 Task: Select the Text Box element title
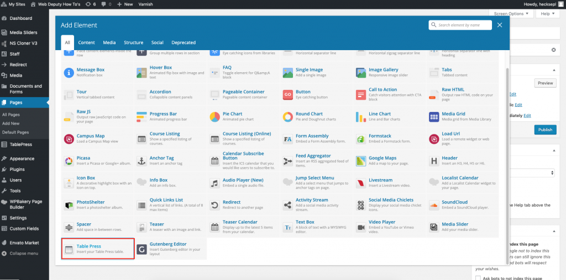pos(305,222)
